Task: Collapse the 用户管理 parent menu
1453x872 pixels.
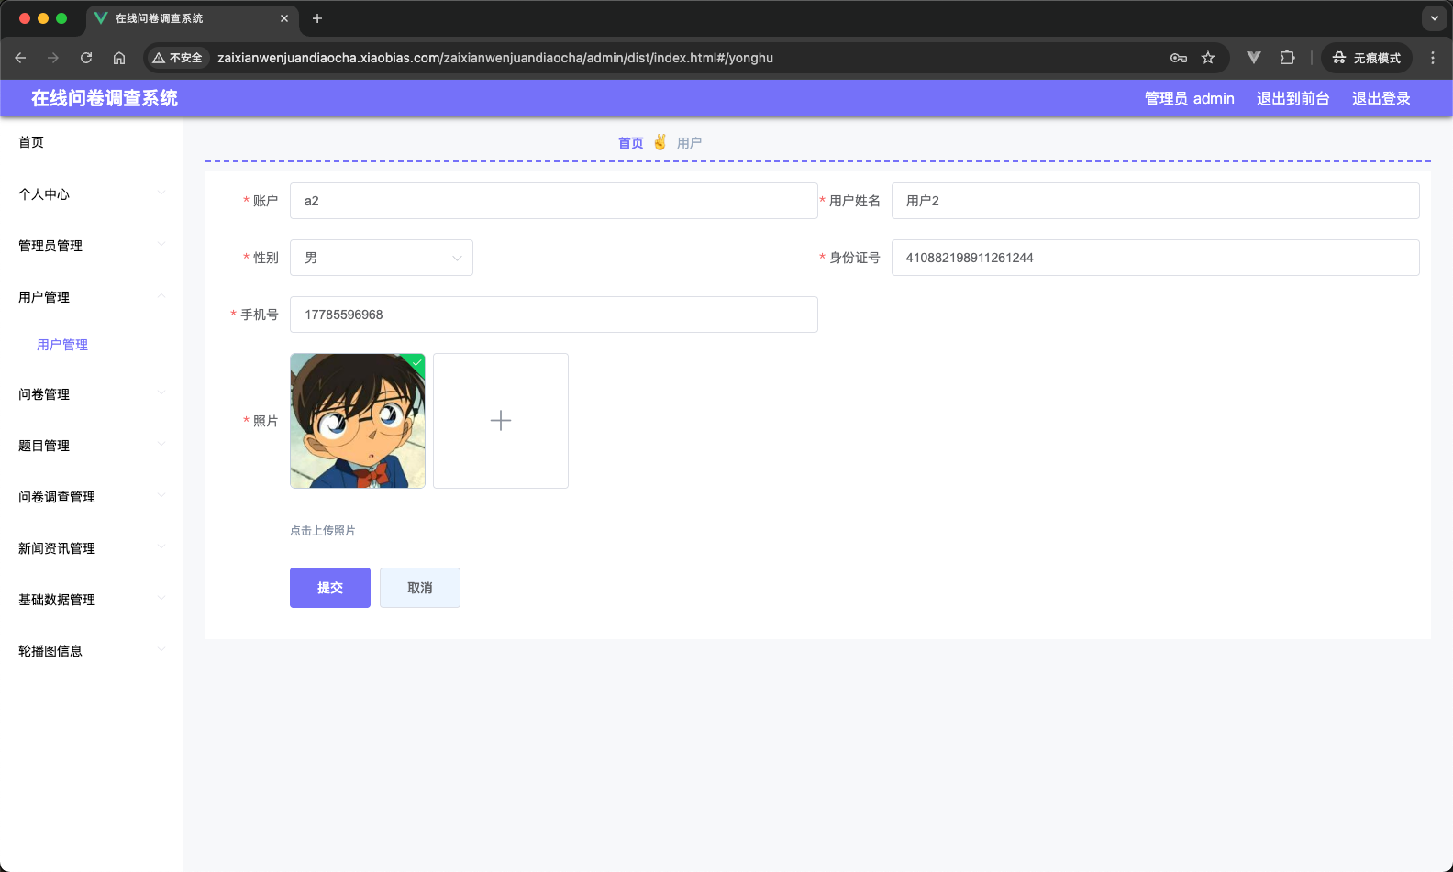Action: coord(92,297)
